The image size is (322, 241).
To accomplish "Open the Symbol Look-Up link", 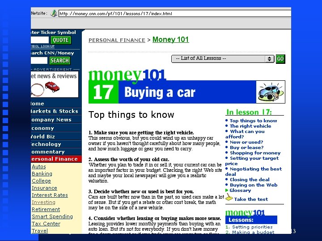I will tap(43, 46).
